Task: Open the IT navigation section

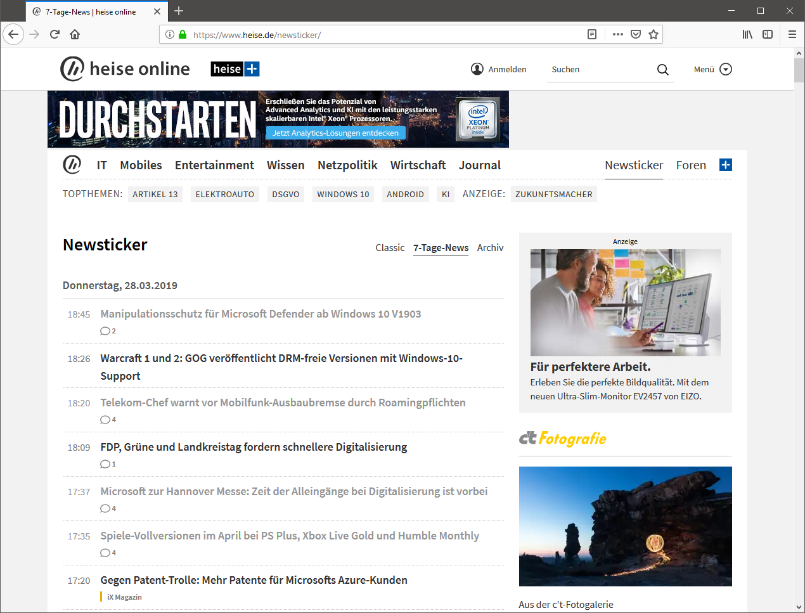Action: (x=102, y=165)
